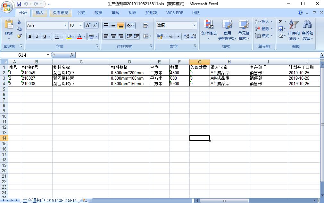Click inside the formula bar input
This screenshot has height=203, width=324.
192,55
